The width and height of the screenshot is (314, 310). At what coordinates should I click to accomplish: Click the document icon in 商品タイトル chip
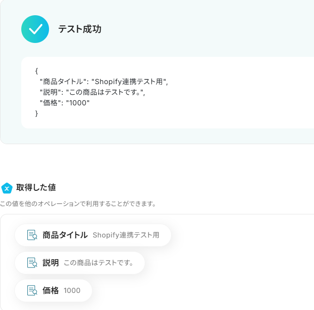(32, 235)
